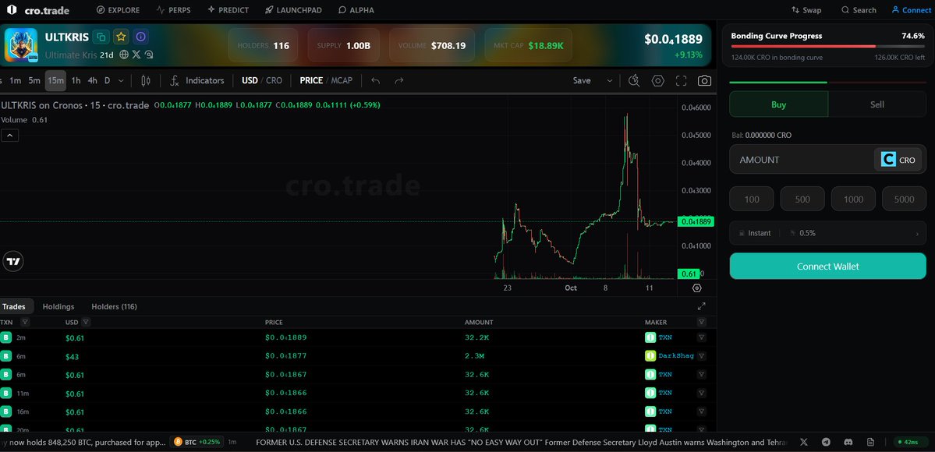Filter the TXN column
This screenshot has height=452, width=935.
25,322
